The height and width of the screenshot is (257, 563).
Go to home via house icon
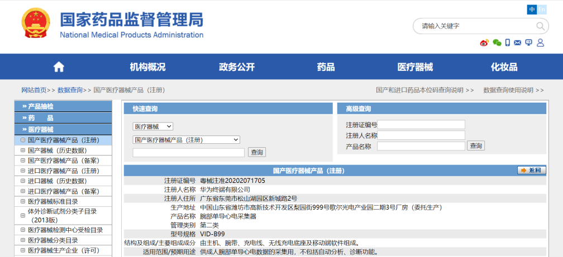(59, 67)
